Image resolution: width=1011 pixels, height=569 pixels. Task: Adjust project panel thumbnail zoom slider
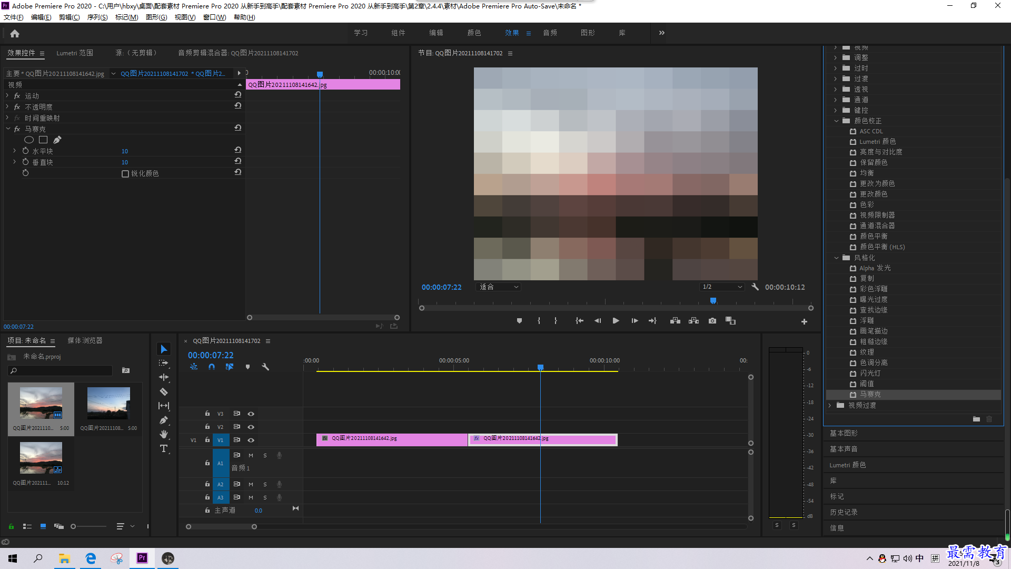(x=73, y=526)
